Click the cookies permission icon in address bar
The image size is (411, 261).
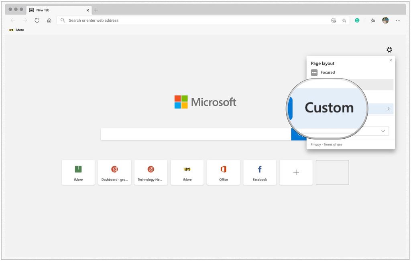point(333,20)
